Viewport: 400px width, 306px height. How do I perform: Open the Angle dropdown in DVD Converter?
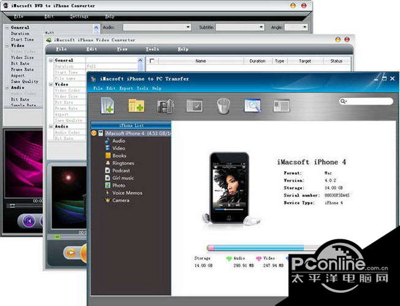pyautogui.click(x=296, y=27)
